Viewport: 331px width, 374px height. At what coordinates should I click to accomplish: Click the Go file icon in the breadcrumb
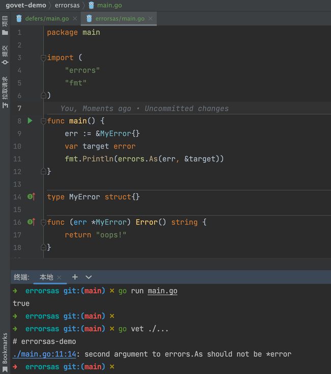(91, 5)
